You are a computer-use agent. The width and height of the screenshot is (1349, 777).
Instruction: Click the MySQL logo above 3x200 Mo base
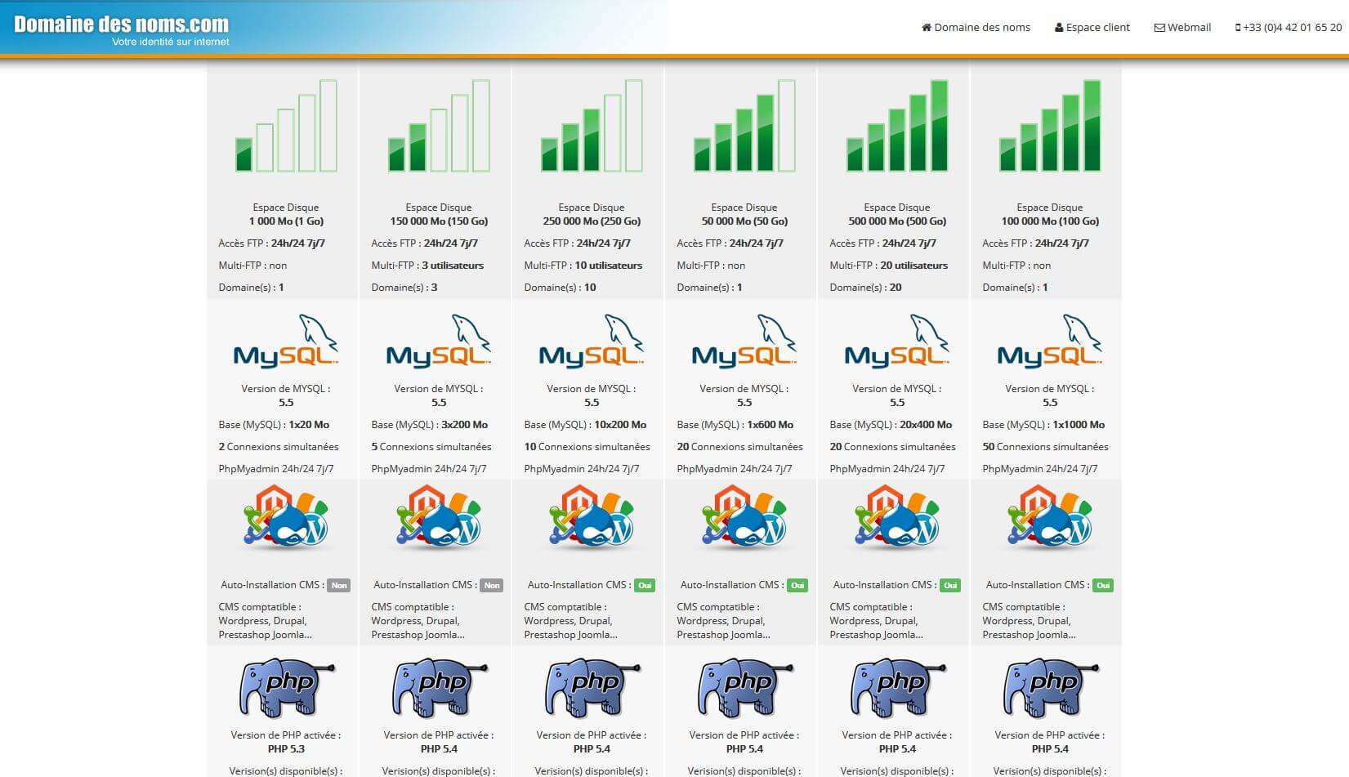(x=439, y=341)
